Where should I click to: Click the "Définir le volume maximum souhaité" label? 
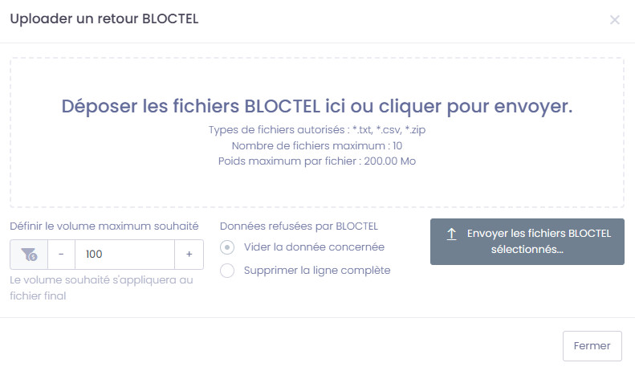[x=104, y=226]
